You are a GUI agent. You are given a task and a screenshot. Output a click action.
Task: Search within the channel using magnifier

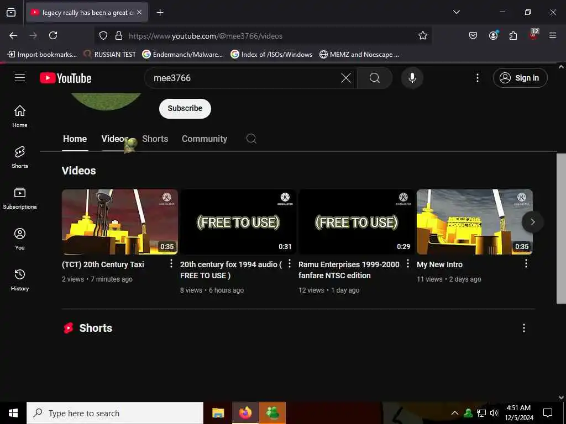pyautogui.click(x=251, y=139)
